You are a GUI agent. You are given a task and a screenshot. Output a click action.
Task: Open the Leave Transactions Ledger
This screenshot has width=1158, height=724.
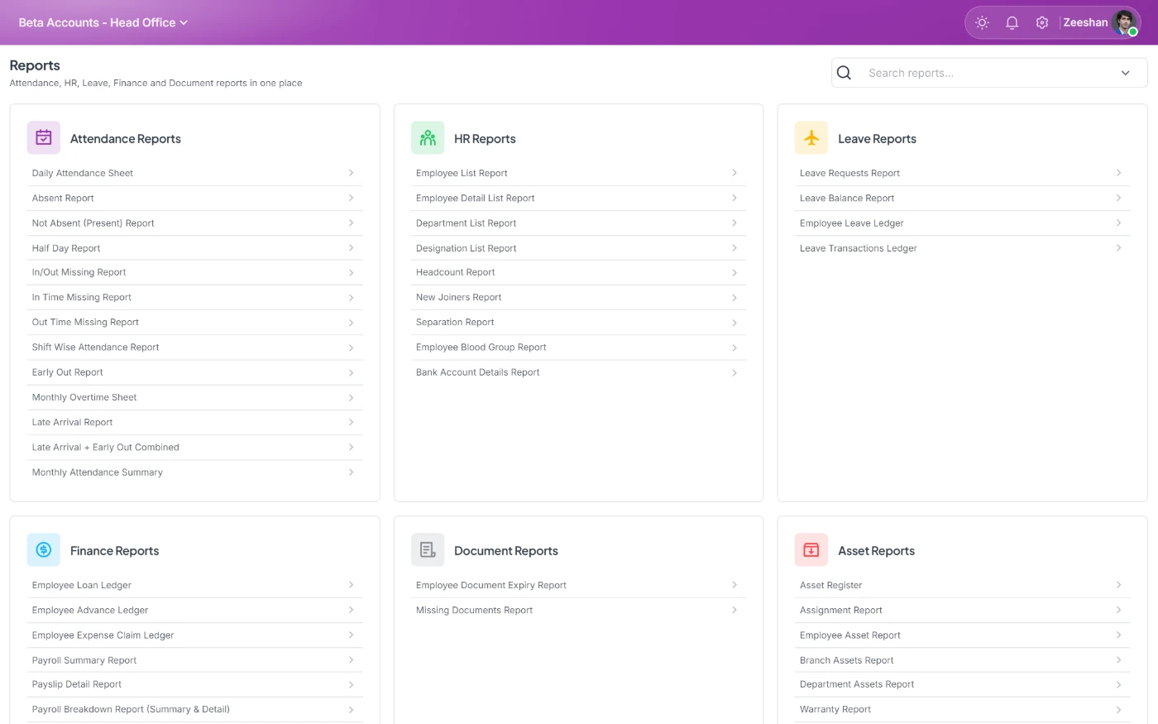pos(962,248)
